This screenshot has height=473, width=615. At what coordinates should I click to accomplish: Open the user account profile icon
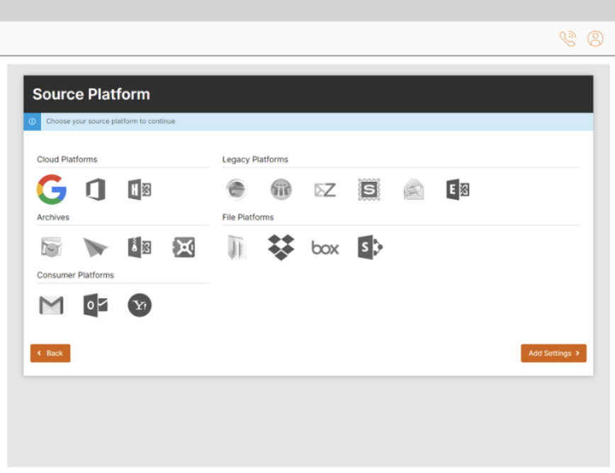point(595,38)
